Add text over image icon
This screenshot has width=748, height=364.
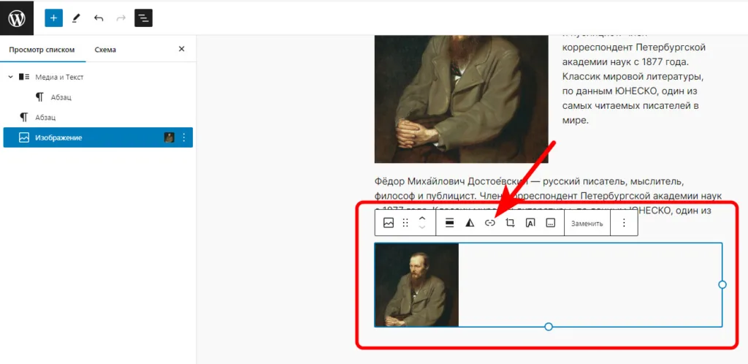pyautogui.click(x=530, y=223)
